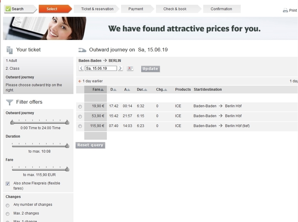Uncheck Also show Flexpreis checkbox
The image size is (298, 222).
pos(8,184)
